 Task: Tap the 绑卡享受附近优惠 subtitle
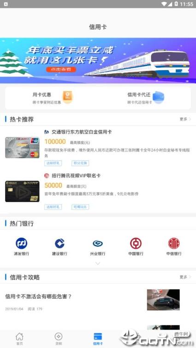[x=47, y=102]
